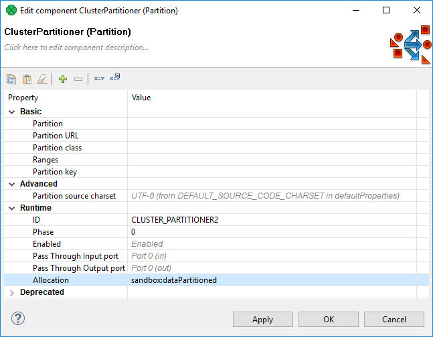This screenshot has height=337, width=433.
Task: Open help via the question mark icon
Action: [x=18, y=319]
